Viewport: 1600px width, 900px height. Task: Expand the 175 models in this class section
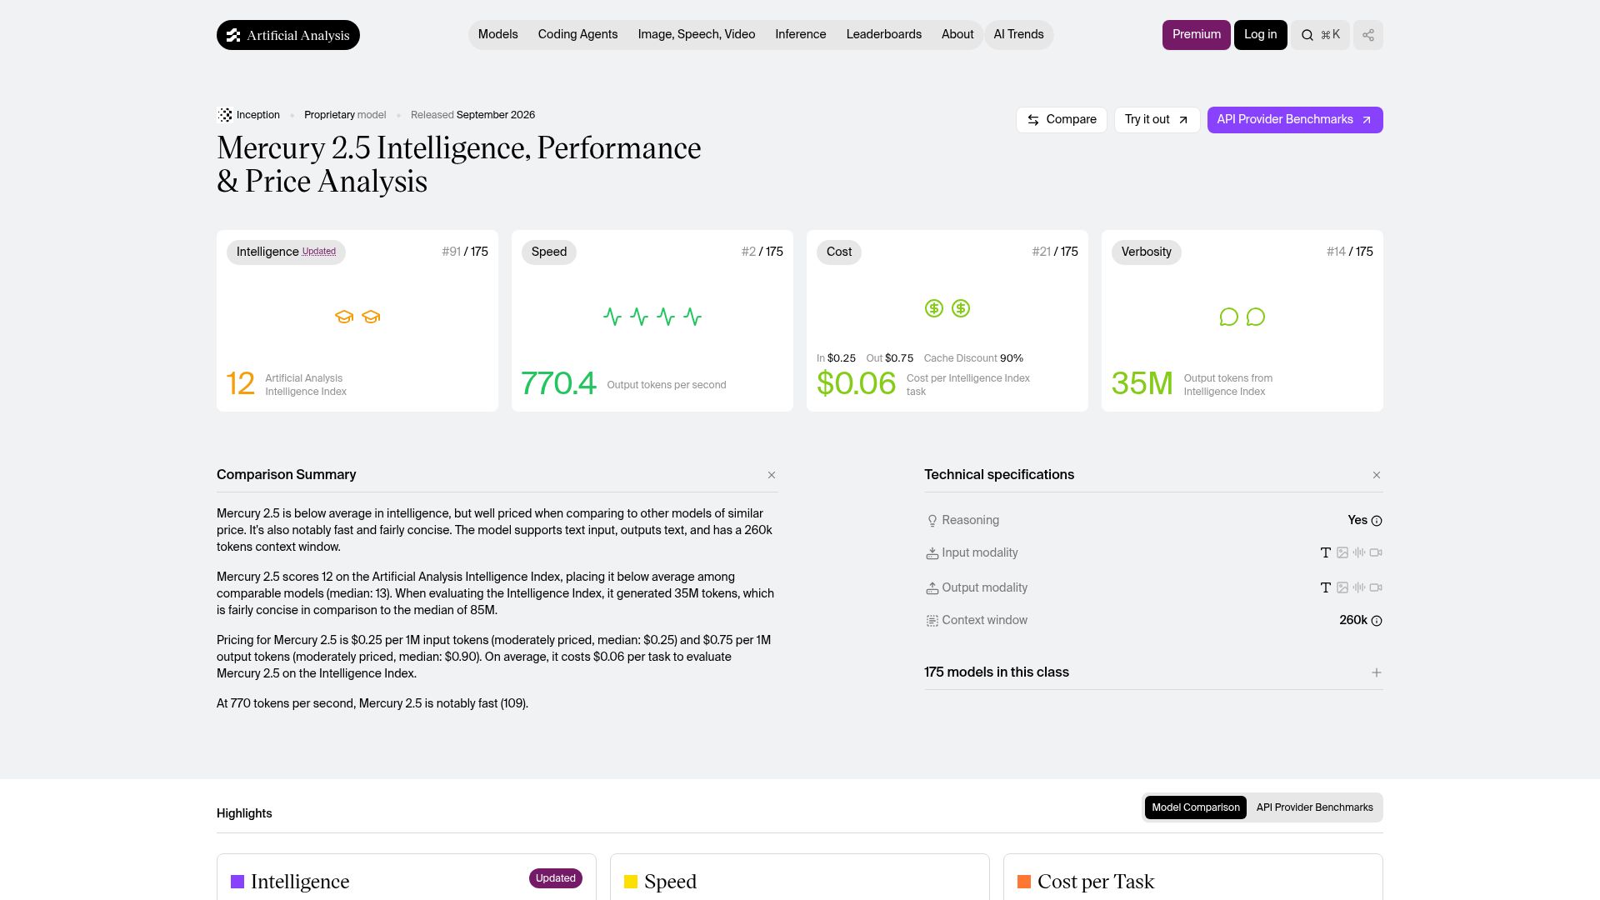1377,672
